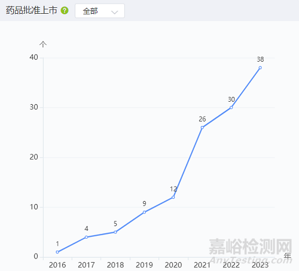This screenshot has width=299, height=271.
Task: Click the green help question mark icon
Action: pyautogui.click(x=65, y=10)
